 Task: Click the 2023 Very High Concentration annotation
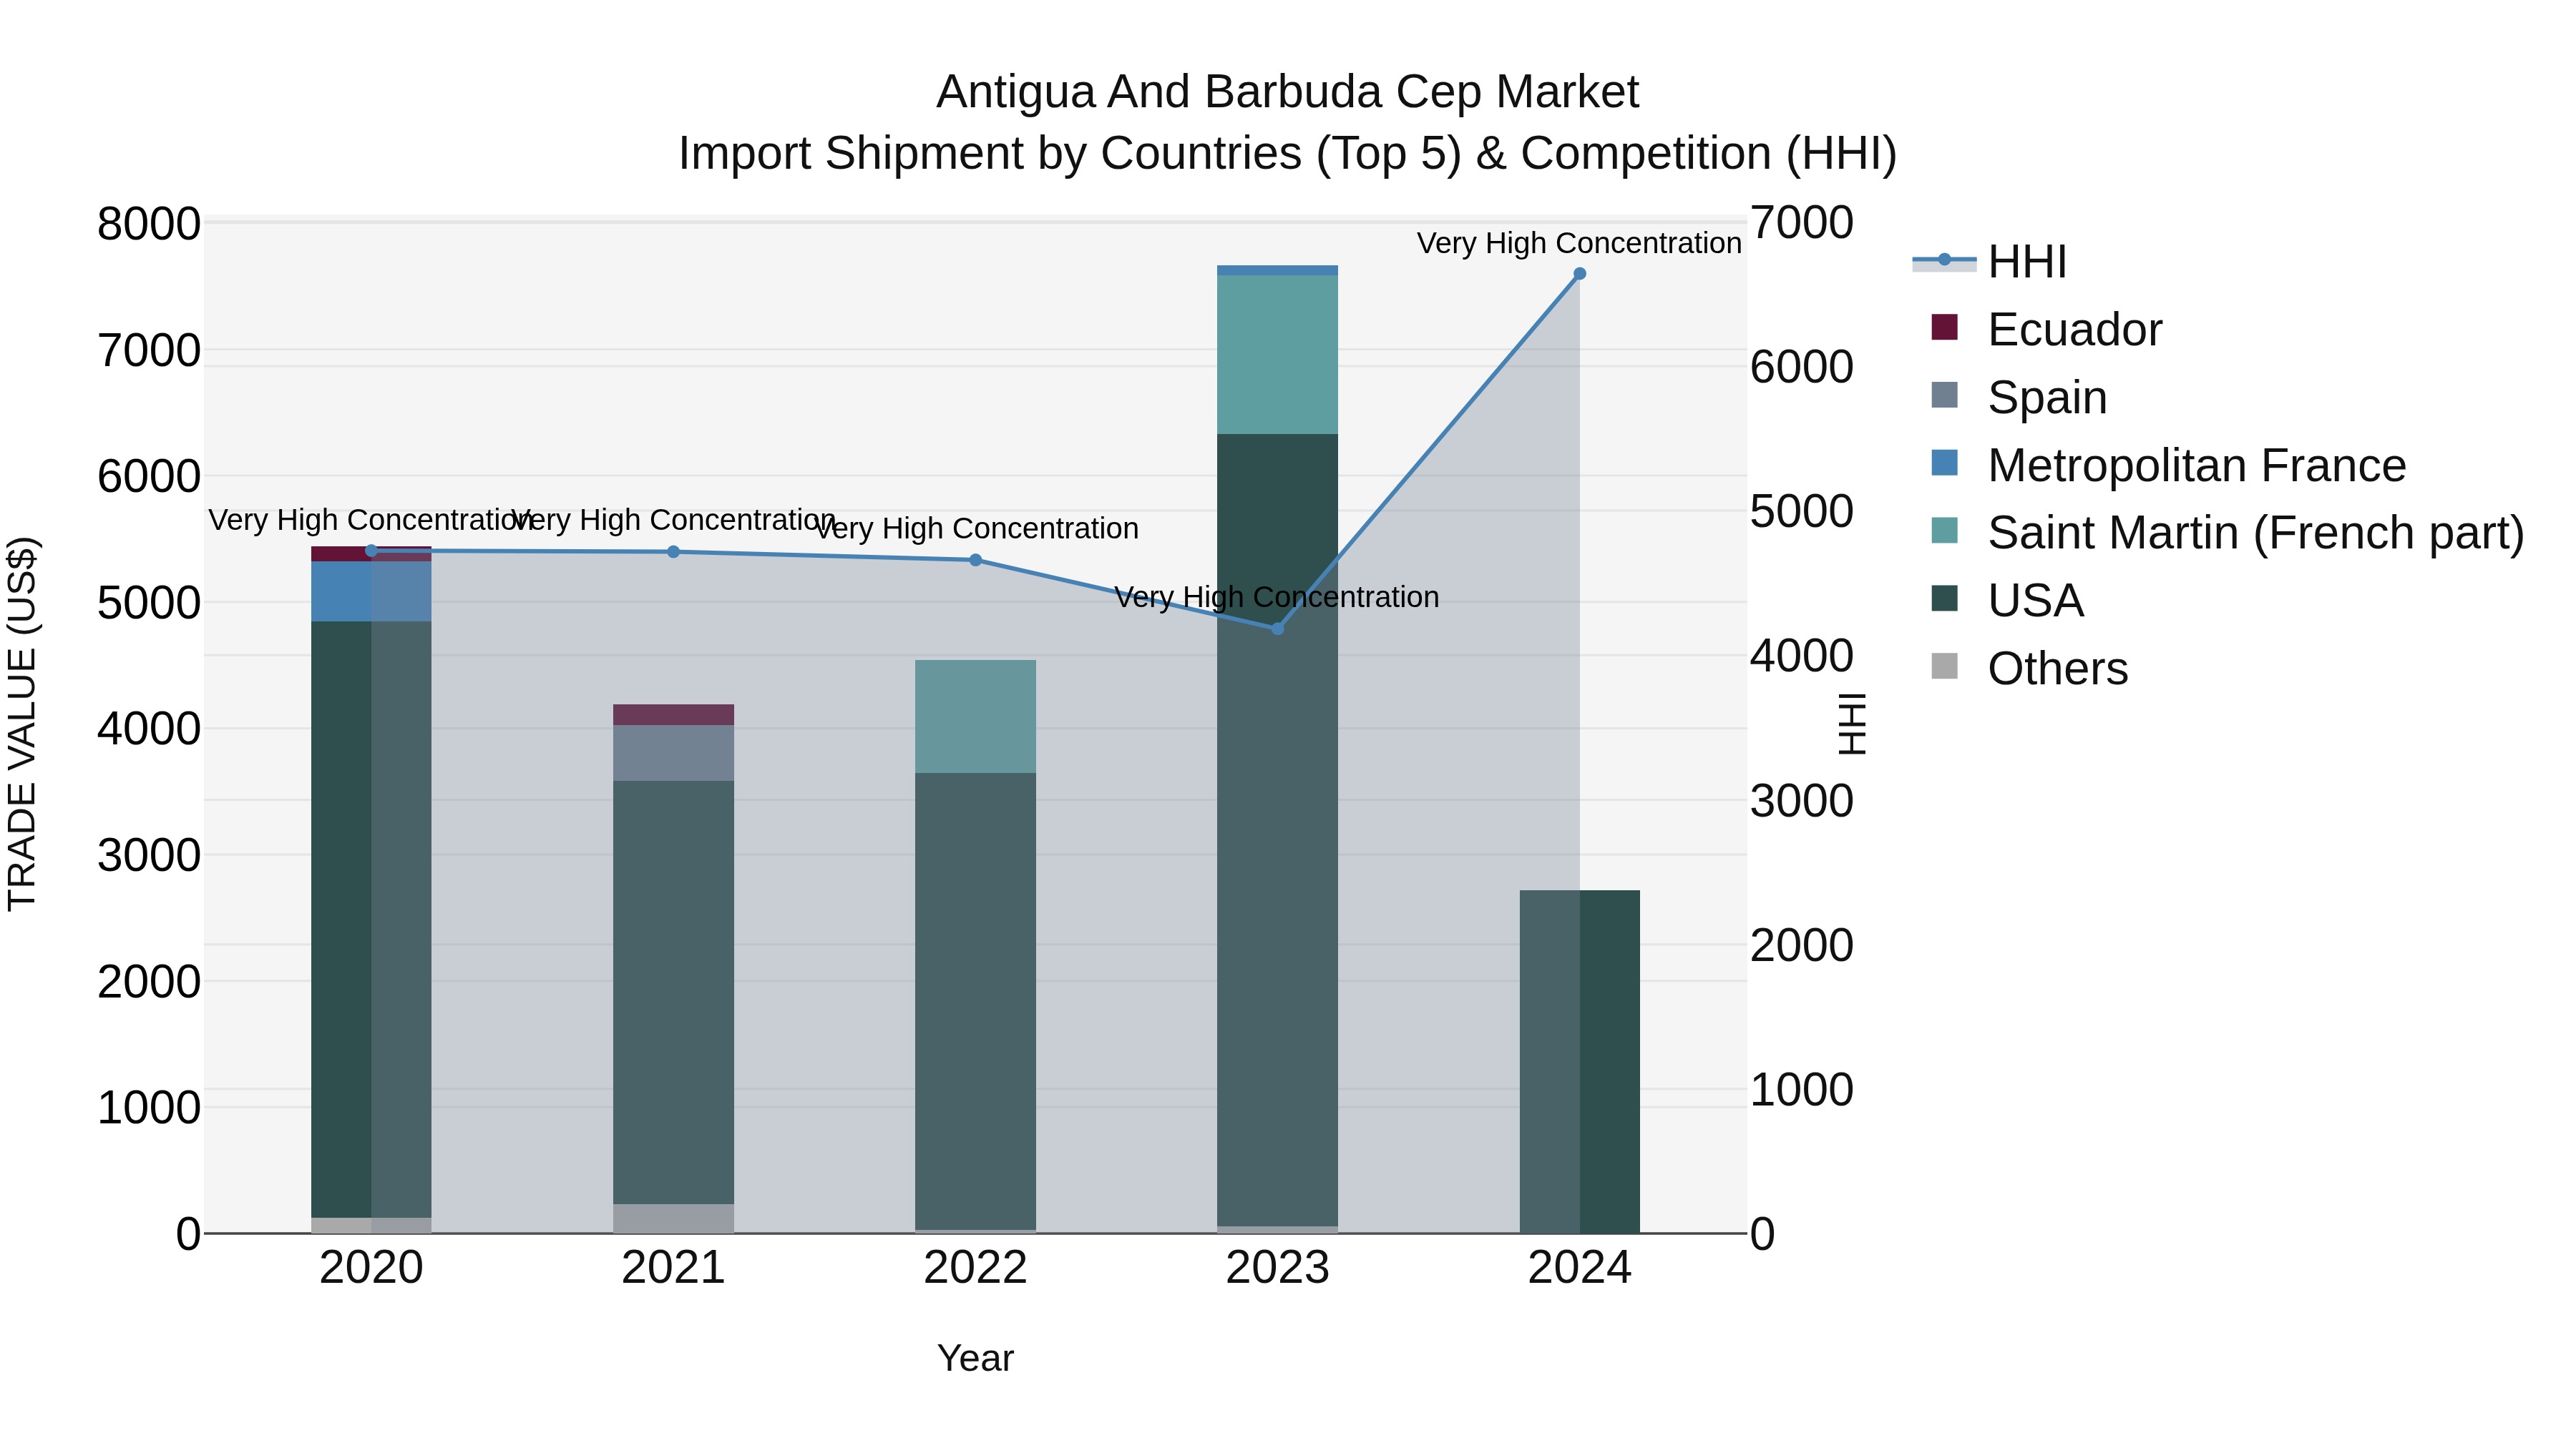(x=1277, y=596)
